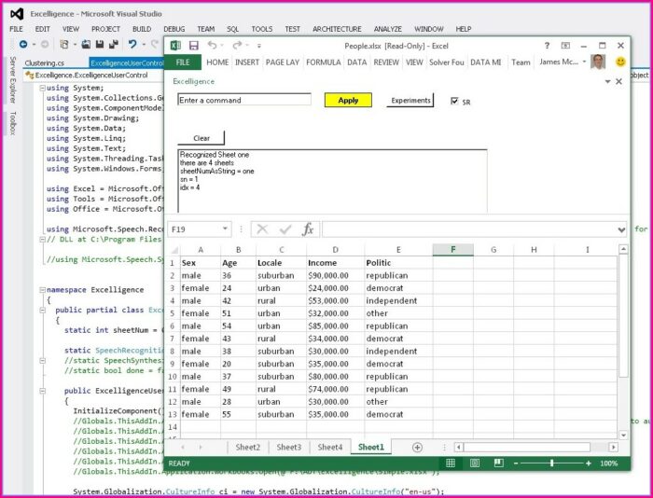Click the Excel Save icon in quick access
Image resolution: width=653 pixels, height=498 pixels.
(194, 46)
